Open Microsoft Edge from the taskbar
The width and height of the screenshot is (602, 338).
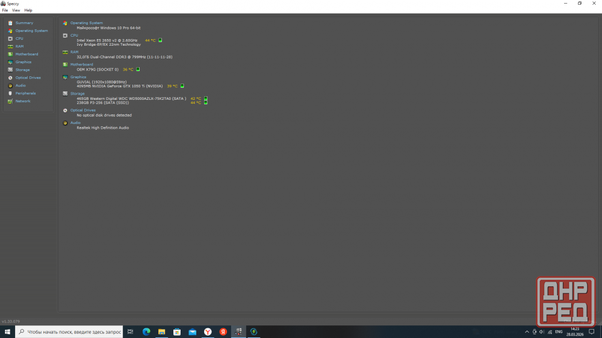pyautogui.click(x=146, y=331)
